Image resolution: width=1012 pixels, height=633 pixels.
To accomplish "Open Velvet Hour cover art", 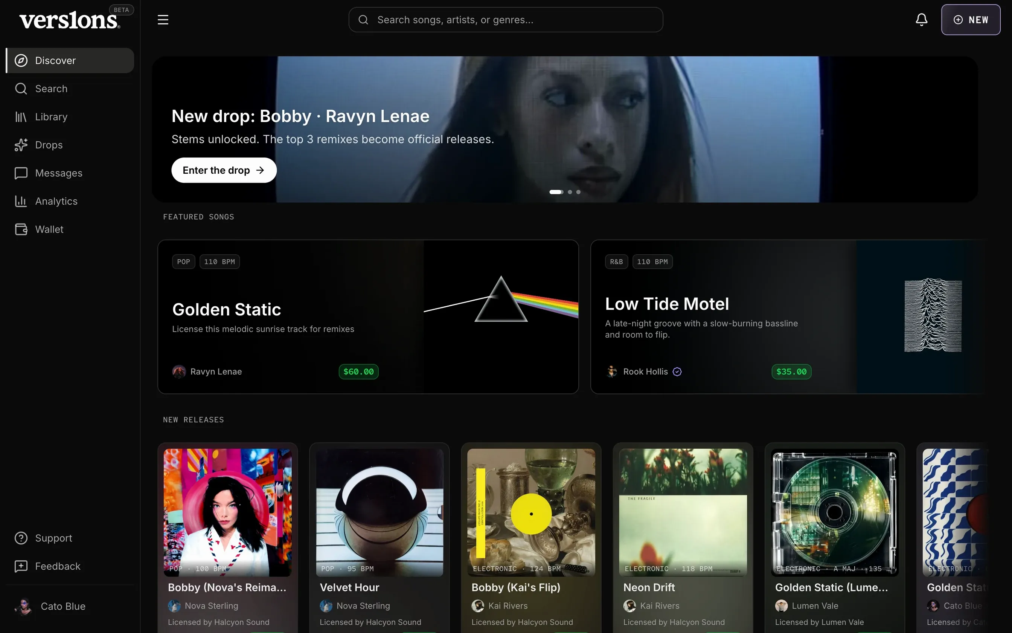I will 379,512.
